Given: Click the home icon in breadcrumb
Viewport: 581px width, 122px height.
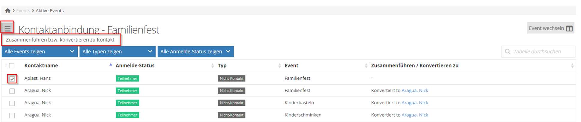Looking at the screenshot, I should point(8,11).
